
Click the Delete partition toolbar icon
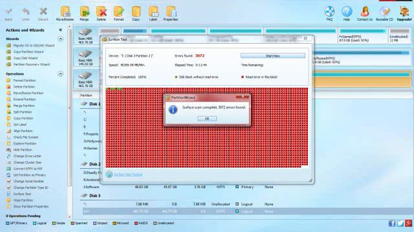tap(101, 14)
